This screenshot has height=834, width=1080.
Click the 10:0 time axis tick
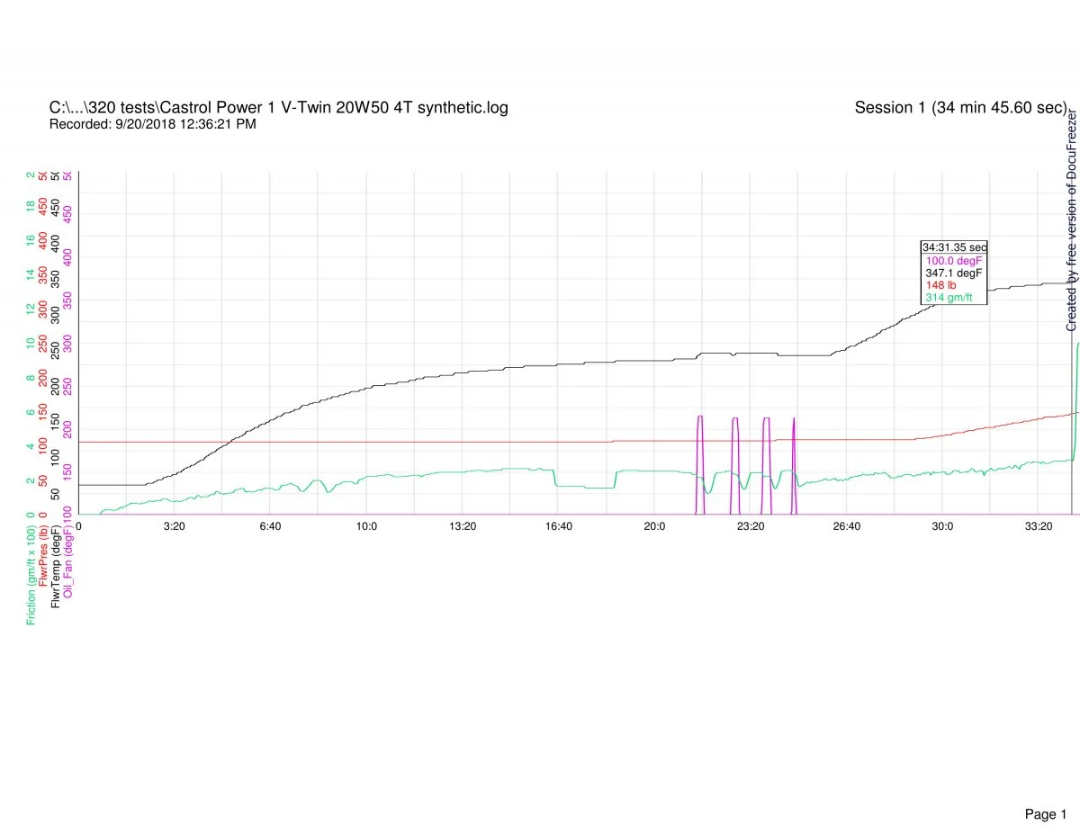coord(366,525)
